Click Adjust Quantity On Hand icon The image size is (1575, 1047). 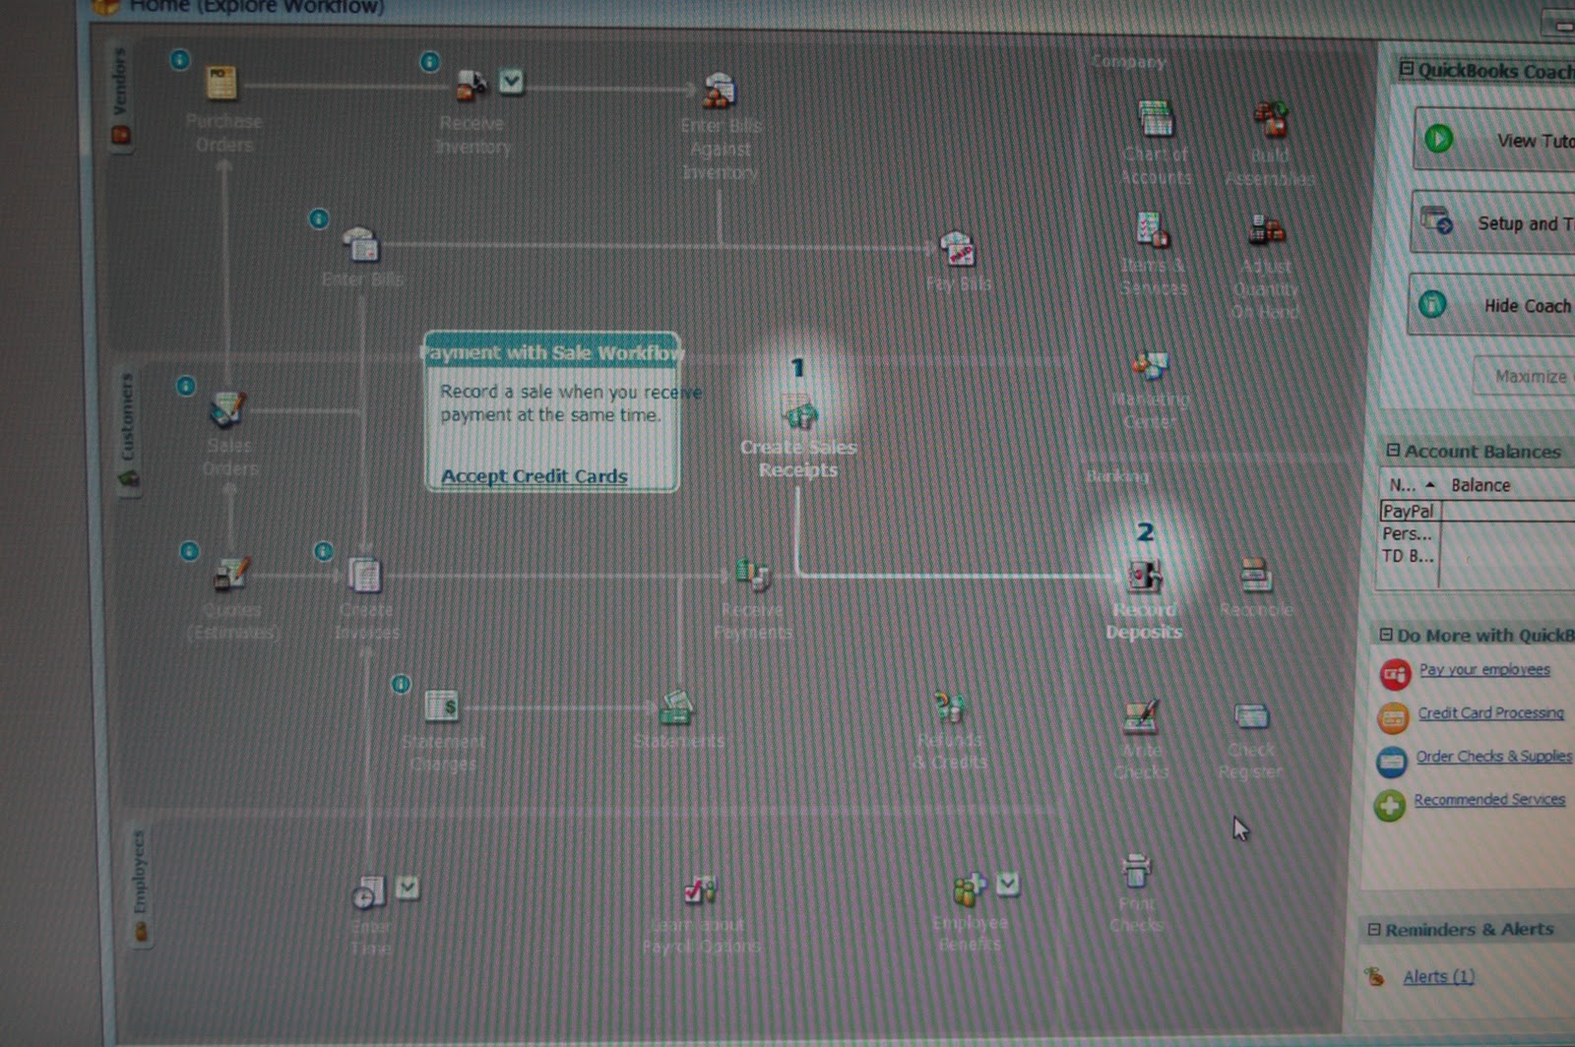(1266, 230)
